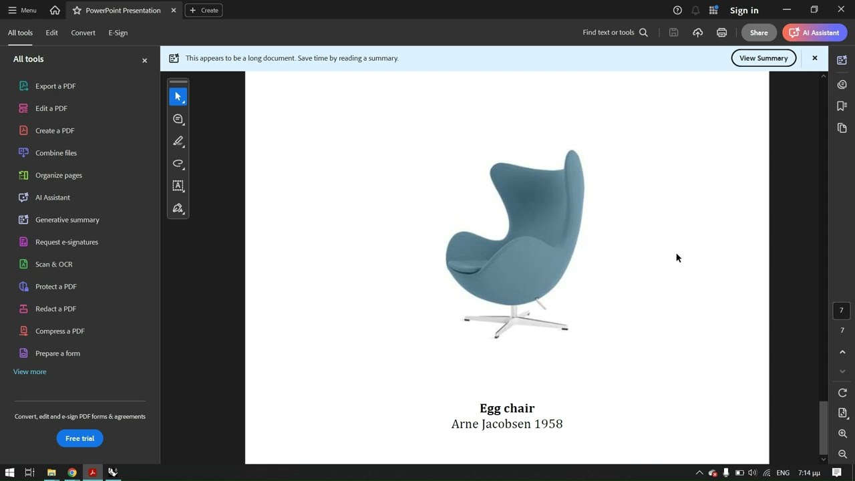Open the Windows notification center

[836, 472]
